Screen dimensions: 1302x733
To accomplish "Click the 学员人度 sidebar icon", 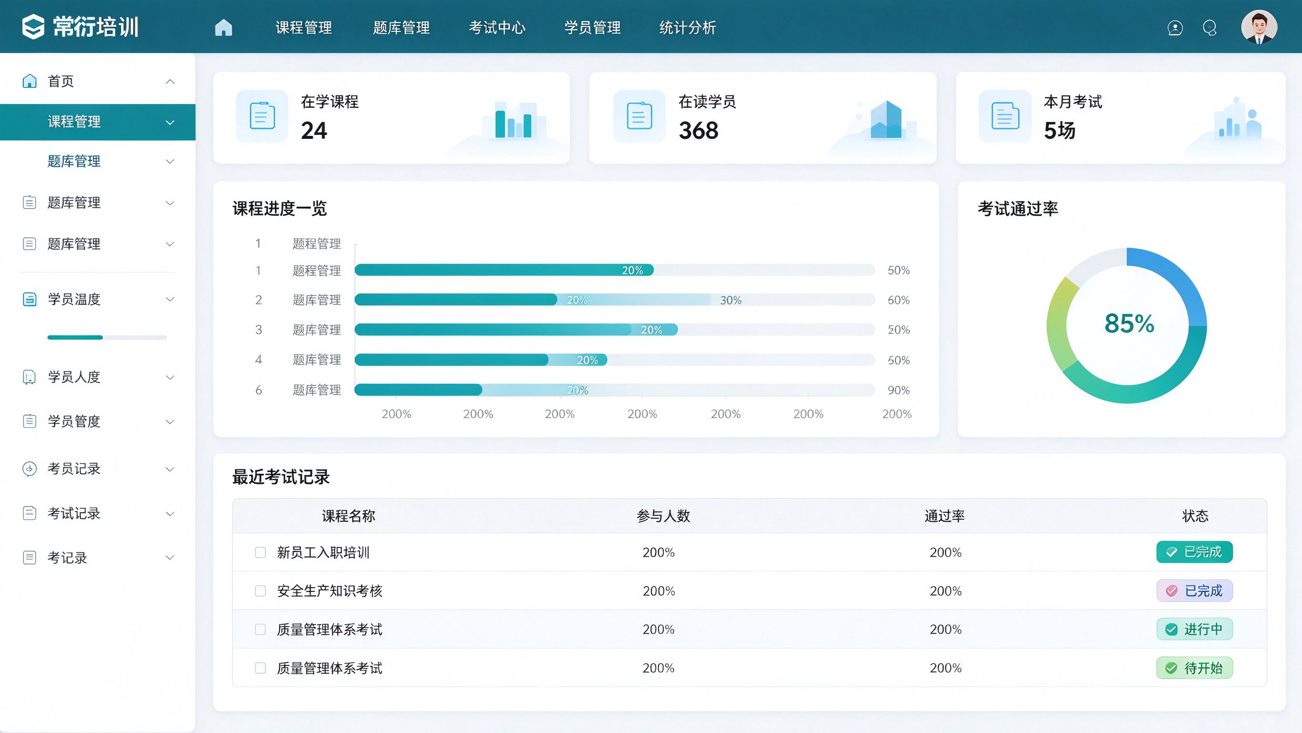I will tap(30, 377).
